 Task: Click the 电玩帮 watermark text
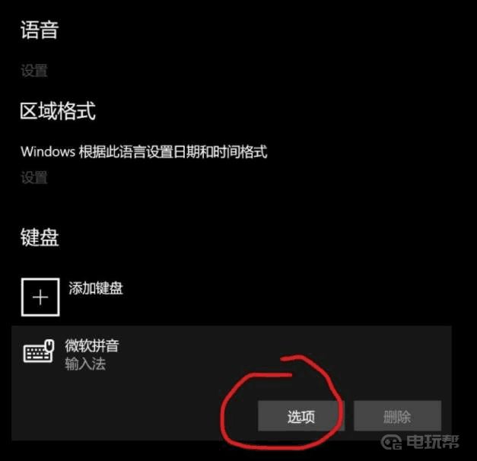click(433, 442)
